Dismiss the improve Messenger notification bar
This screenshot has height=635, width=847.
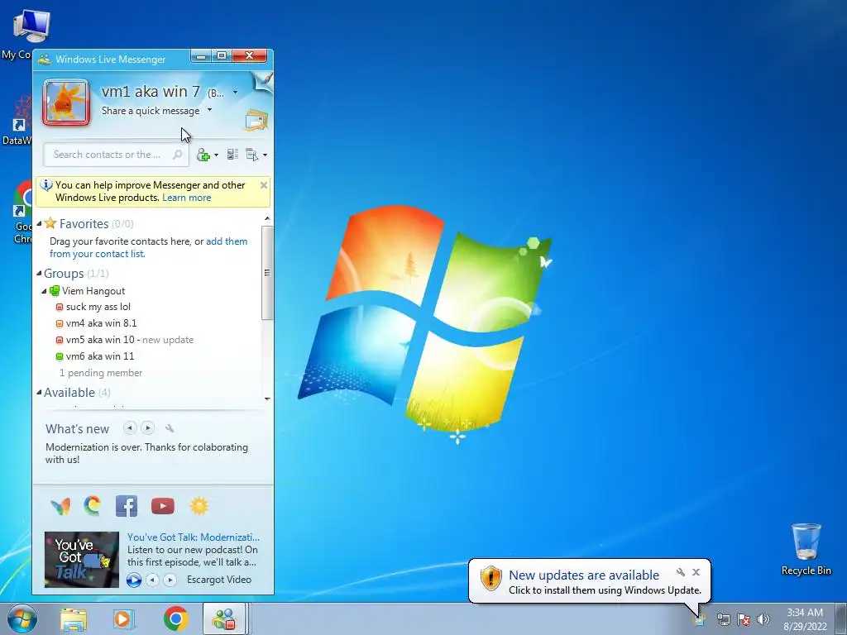(264, 185)
